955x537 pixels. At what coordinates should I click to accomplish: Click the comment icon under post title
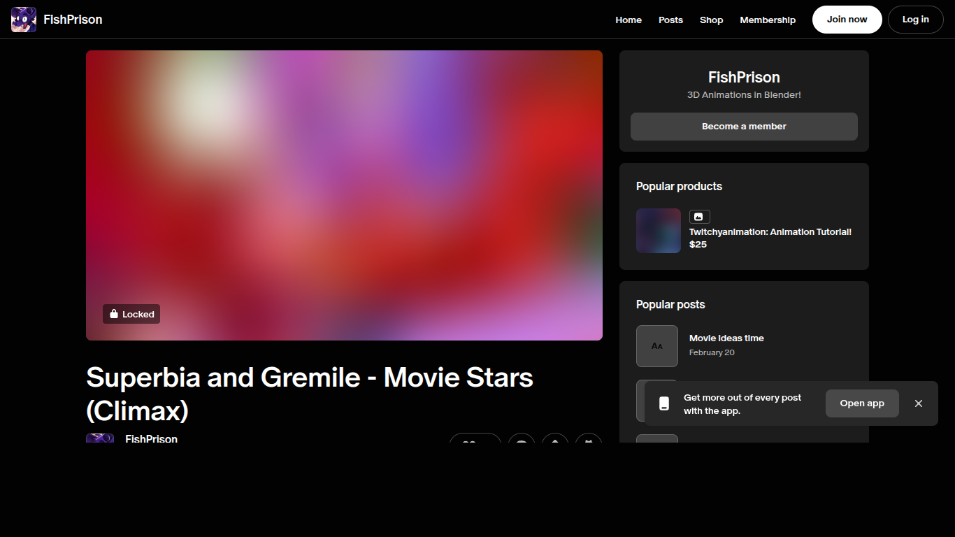(x=521, y=440)
